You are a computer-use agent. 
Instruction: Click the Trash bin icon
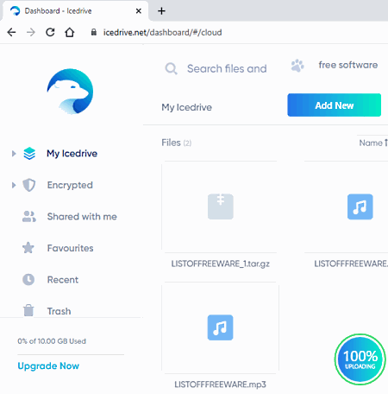coord(28,310)
